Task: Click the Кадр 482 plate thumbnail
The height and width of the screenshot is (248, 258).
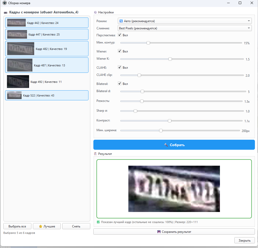Action: (x=21, y=49)
